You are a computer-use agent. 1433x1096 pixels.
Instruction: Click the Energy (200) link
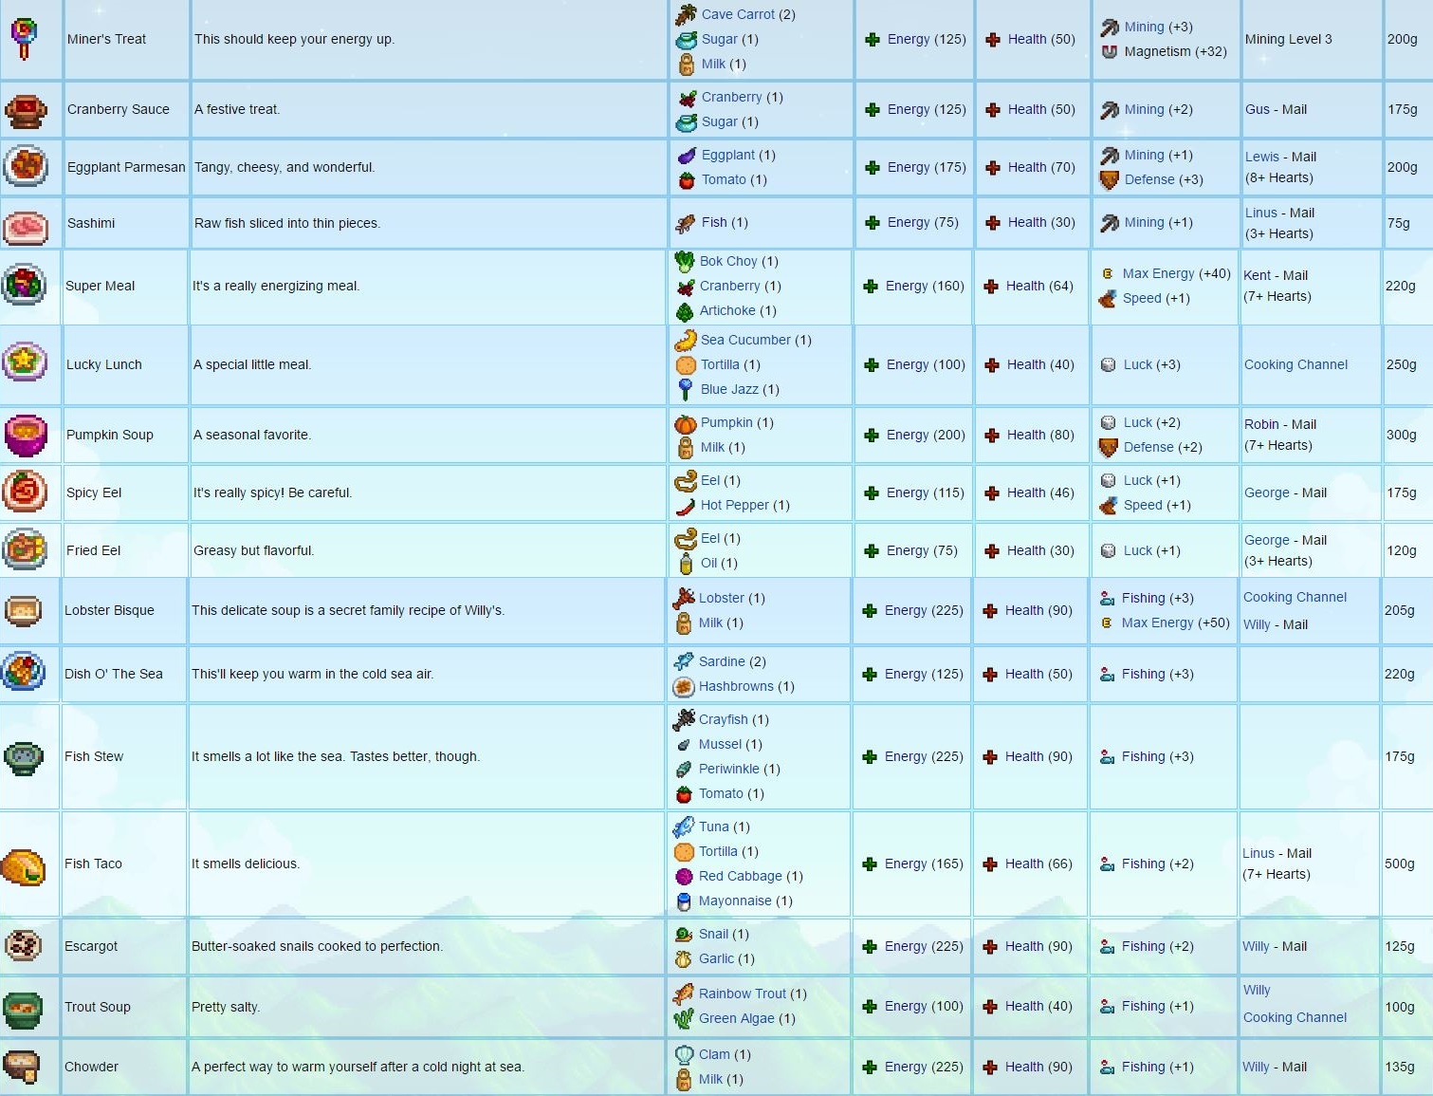click(926, 435)
